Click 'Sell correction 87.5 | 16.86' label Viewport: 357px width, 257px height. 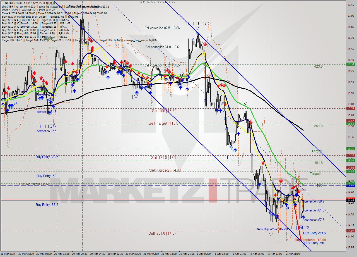click(162, 28)
